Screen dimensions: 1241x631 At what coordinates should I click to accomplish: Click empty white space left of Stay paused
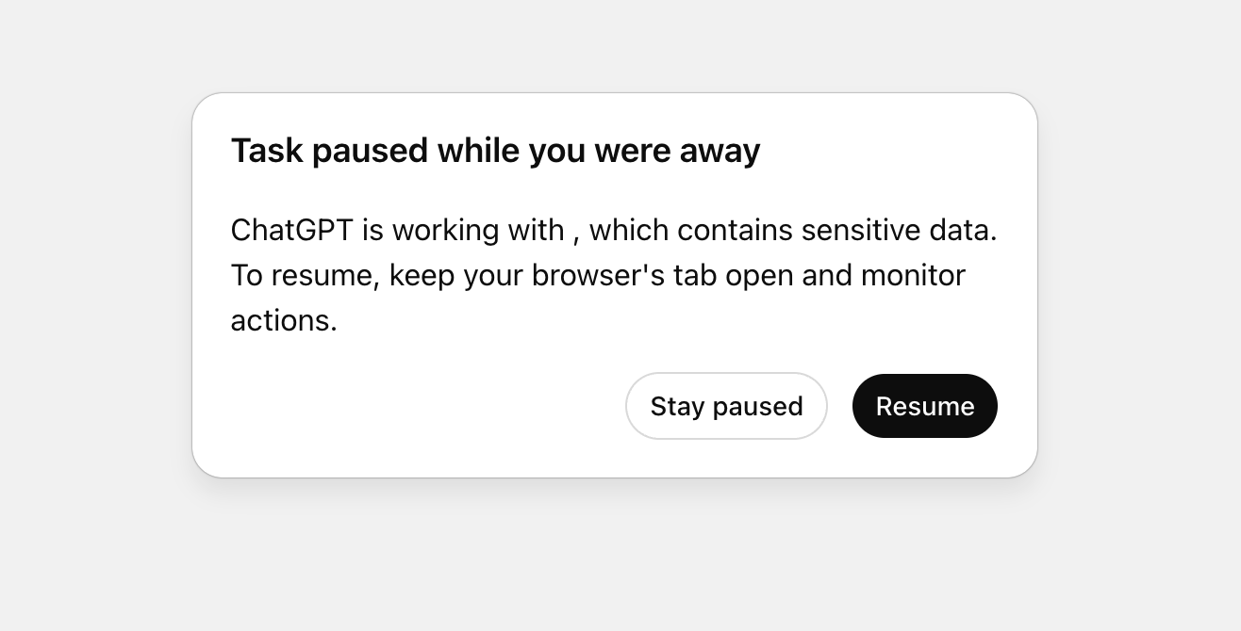tap(424, 406)
